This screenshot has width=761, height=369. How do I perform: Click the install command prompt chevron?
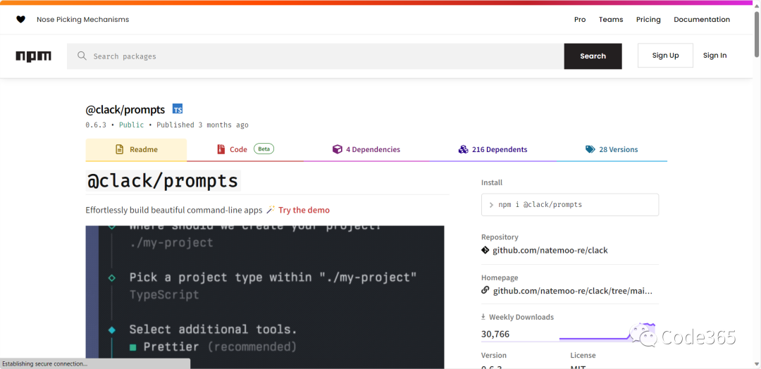(x=491, y=205)
